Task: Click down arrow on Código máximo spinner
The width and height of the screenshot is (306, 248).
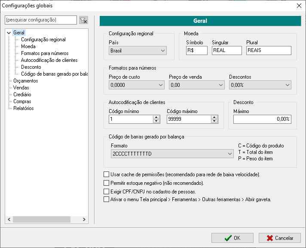Action: pos(214,121)
